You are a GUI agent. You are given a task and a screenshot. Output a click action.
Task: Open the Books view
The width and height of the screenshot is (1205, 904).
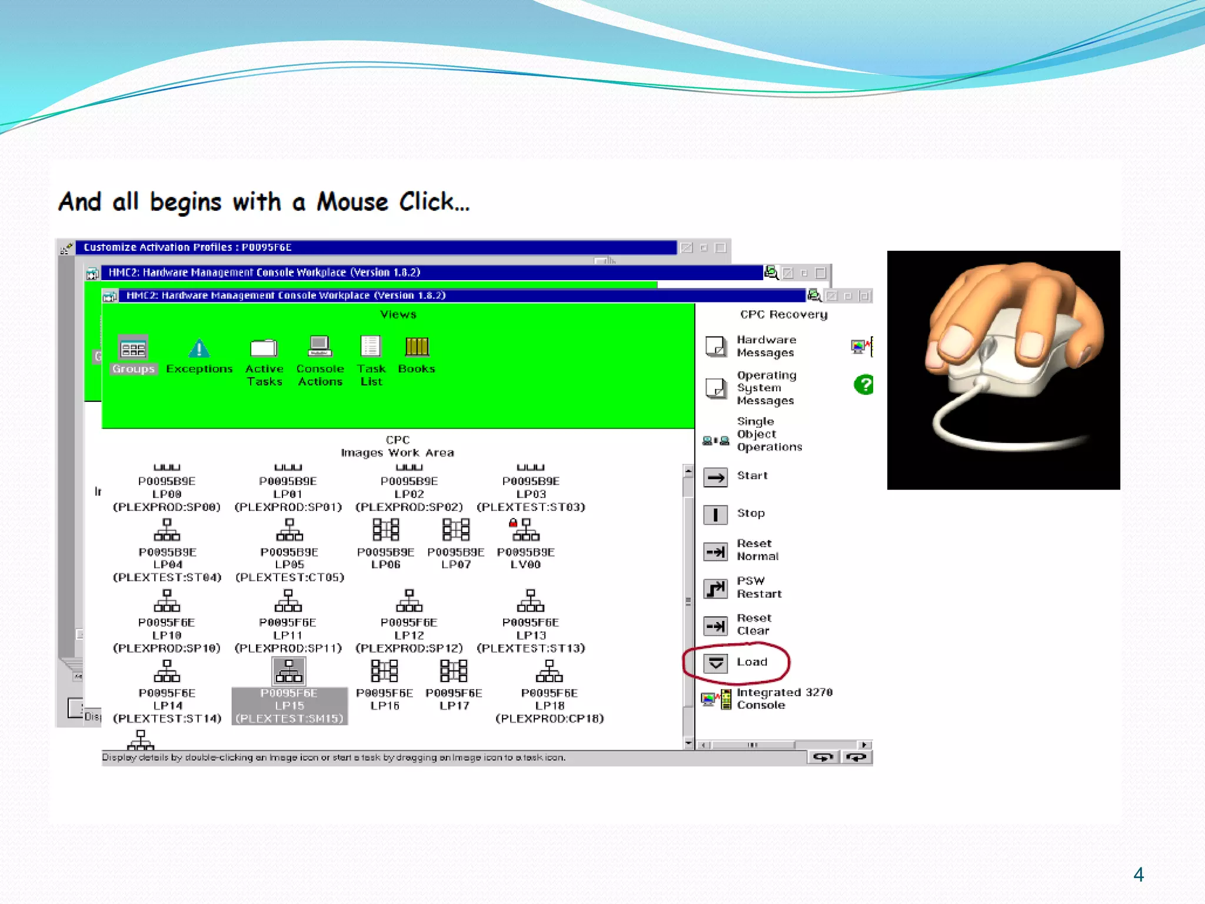tap(417, 347)
